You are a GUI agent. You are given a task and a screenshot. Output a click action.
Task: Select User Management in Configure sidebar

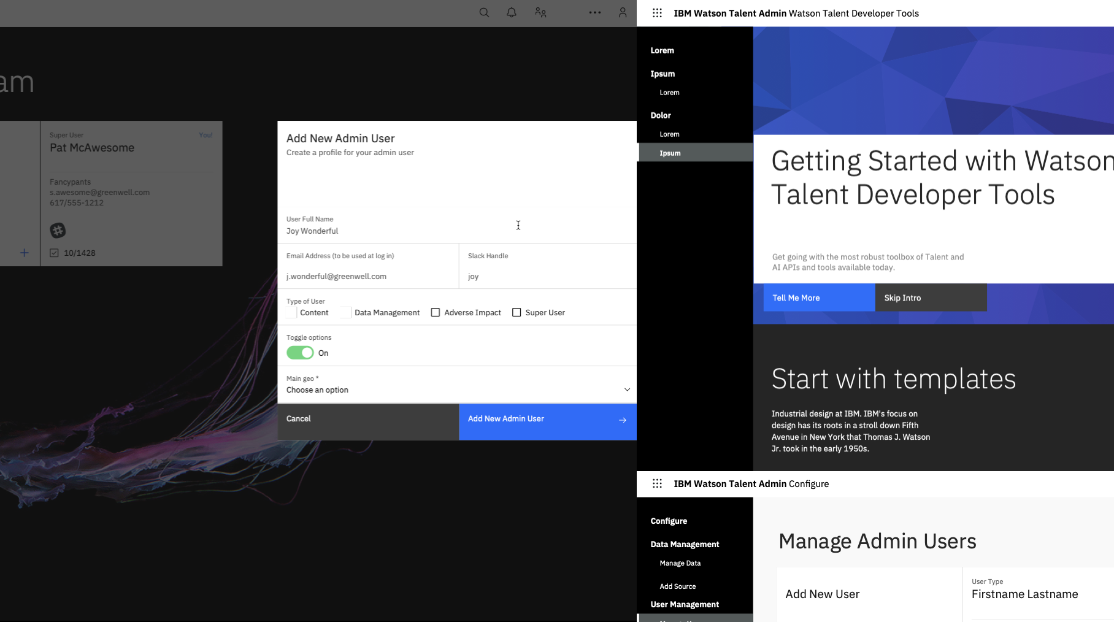click(685, 604)
